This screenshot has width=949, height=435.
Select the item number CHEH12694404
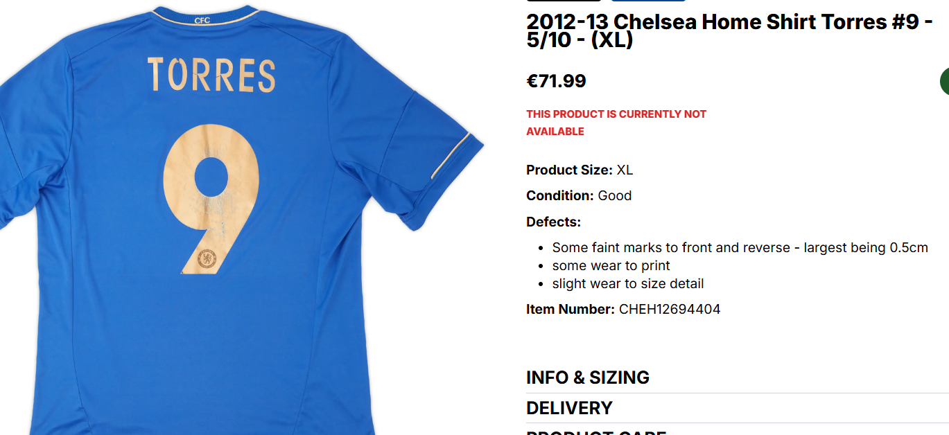(670, 309)
